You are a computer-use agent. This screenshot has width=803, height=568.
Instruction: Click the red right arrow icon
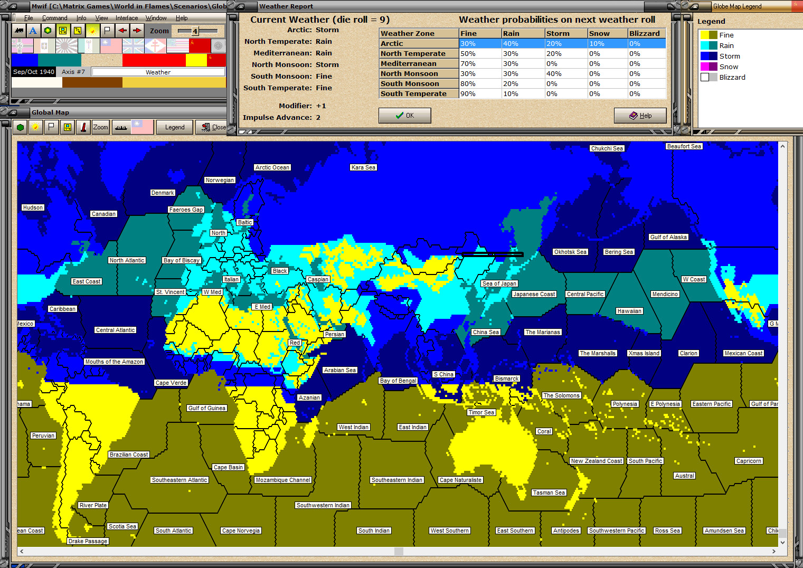[137, 31]
